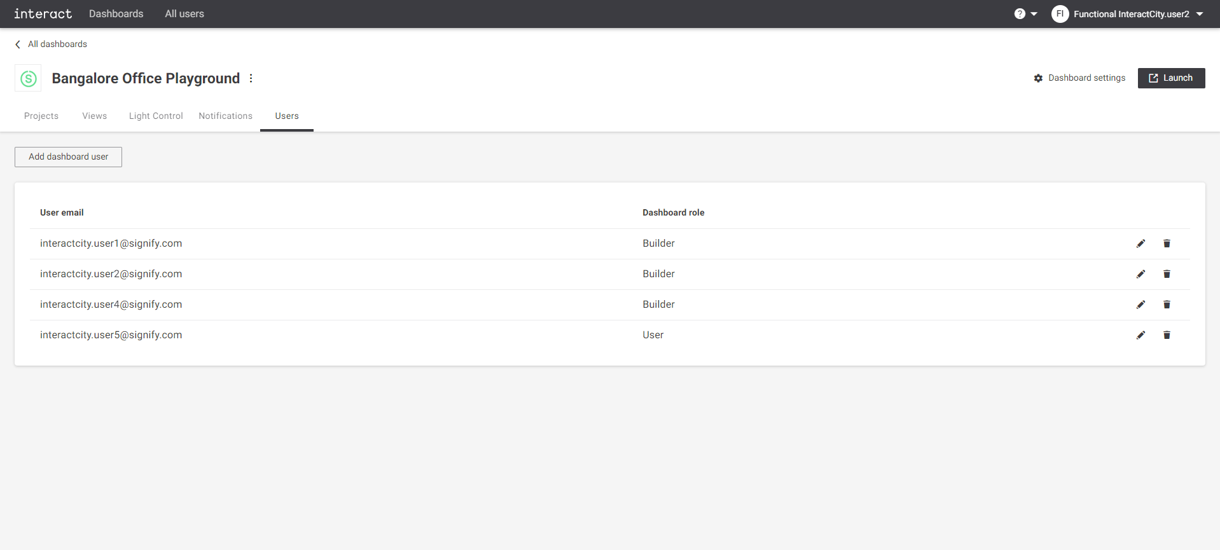Delete interactcity.user2@signify.com from dashboard

point(1167,274)
